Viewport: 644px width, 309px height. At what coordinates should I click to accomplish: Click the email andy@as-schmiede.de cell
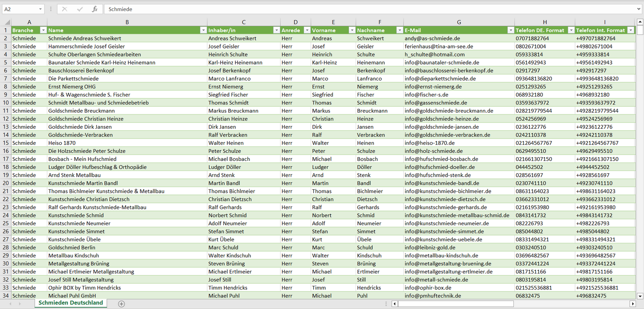(432, 38)
